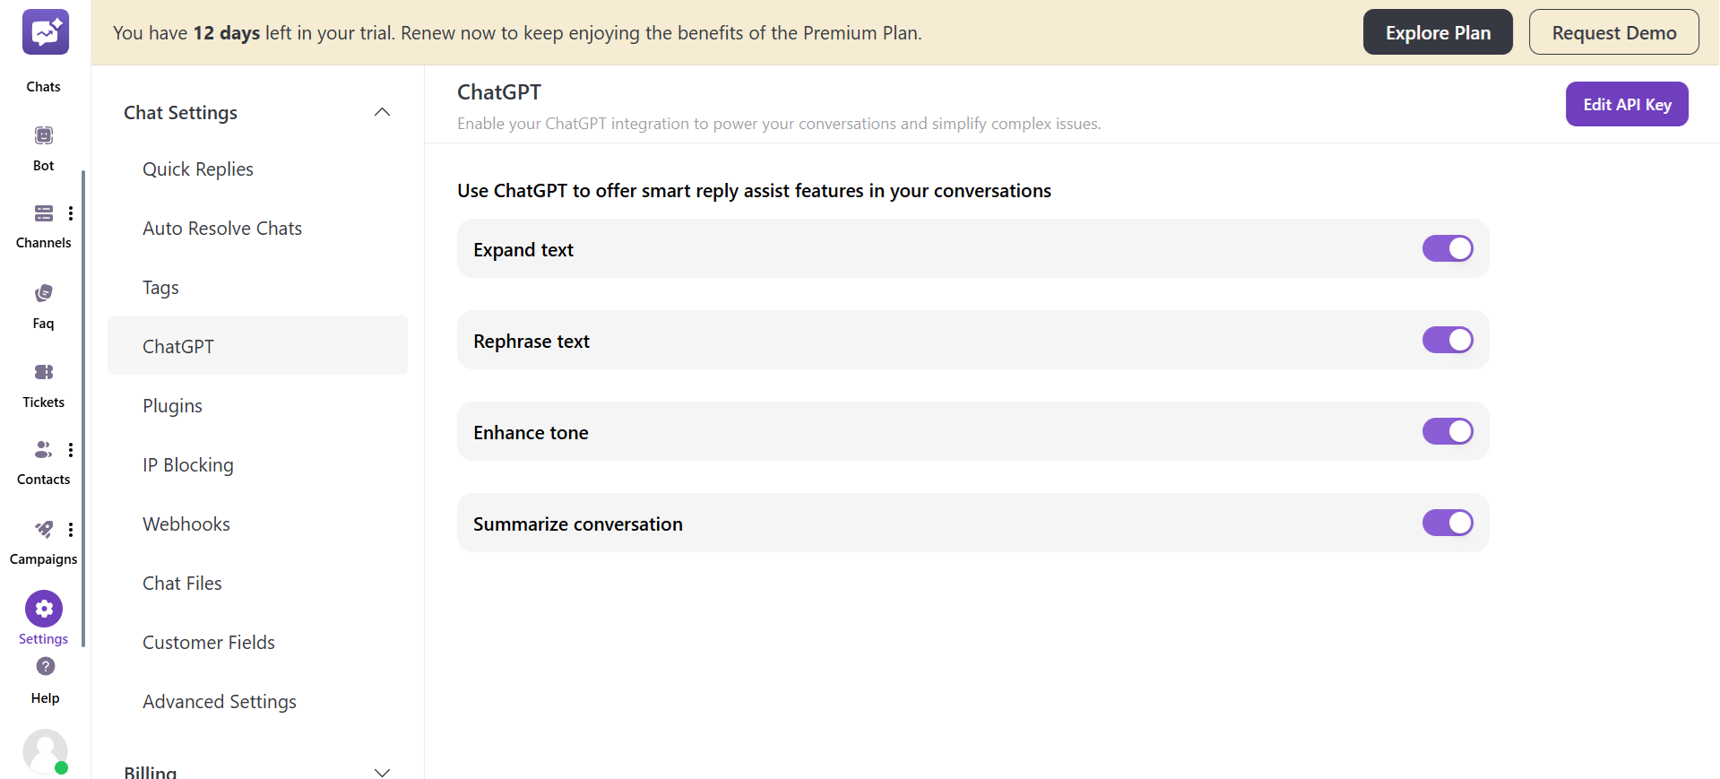Disable the Expand text toggle
Viewport: 1720px width, 779px height.
point(1447,248)
